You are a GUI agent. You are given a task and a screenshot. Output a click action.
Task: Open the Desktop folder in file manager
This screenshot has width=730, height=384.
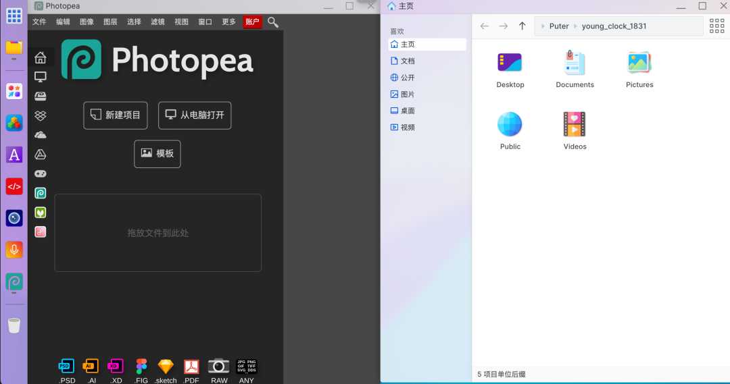tap(510, 70)
